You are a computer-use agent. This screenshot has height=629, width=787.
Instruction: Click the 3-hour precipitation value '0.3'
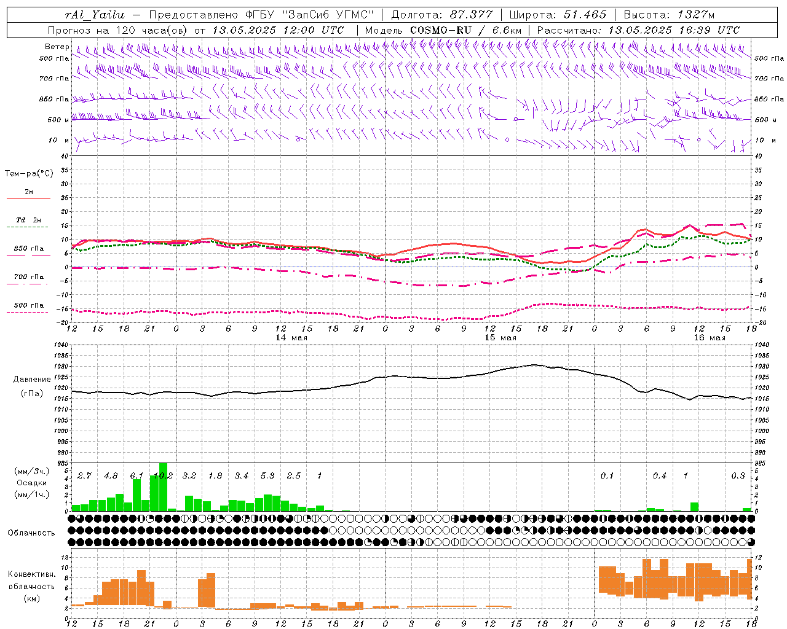[738, 476]
